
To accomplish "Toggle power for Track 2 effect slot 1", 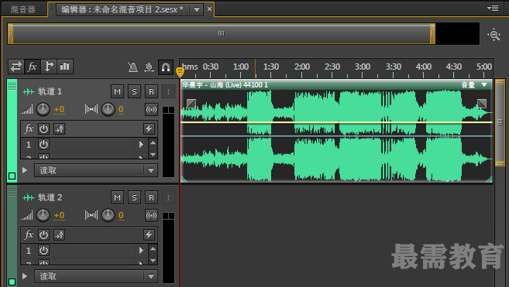I will tap(43, 251).
